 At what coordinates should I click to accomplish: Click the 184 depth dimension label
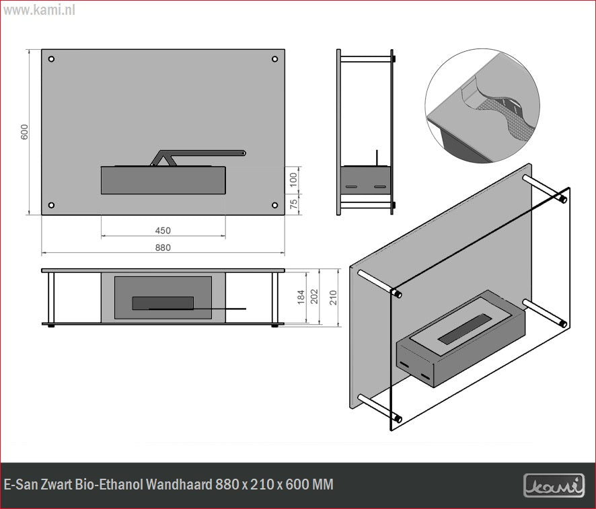coord(301,297)
